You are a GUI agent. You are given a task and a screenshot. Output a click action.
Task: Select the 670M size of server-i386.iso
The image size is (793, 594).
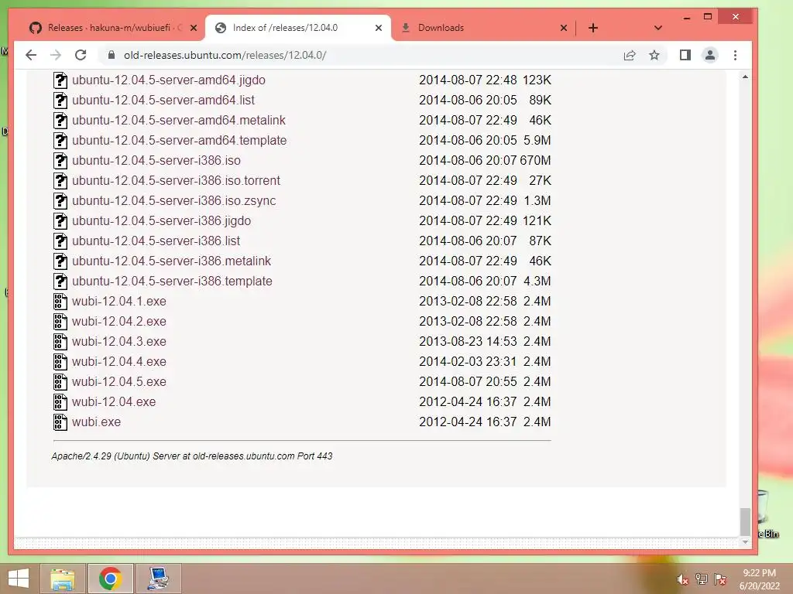point(535,160)
